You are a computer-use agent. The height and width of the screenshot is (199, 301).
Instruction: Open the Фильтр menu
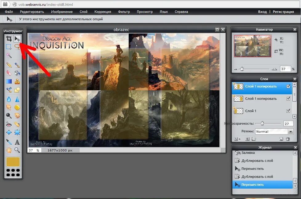pyautogui.click(x=124, y=12)
